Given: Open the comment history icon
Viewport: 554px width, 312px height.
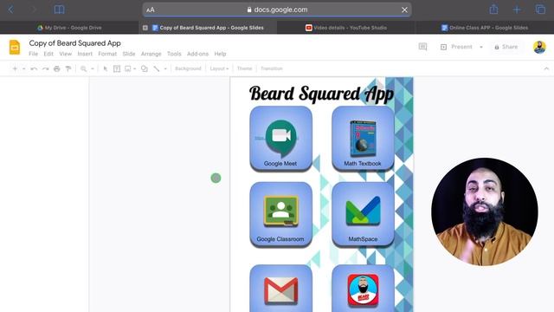Looking at the screenshot, I should [x=422, y=47].
